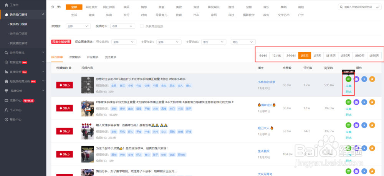Open the 主要年龄 dropdown

(x=169, y=42)
